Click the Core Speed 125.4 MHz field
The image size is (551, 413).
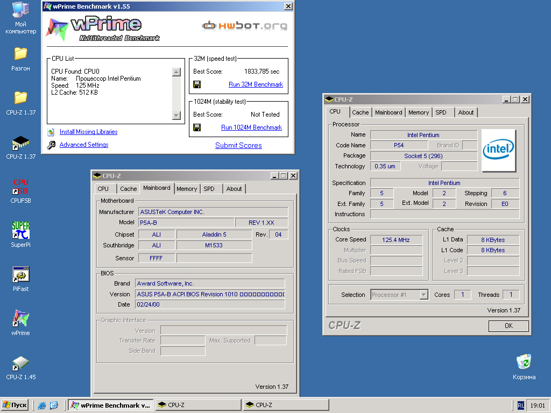396,240
